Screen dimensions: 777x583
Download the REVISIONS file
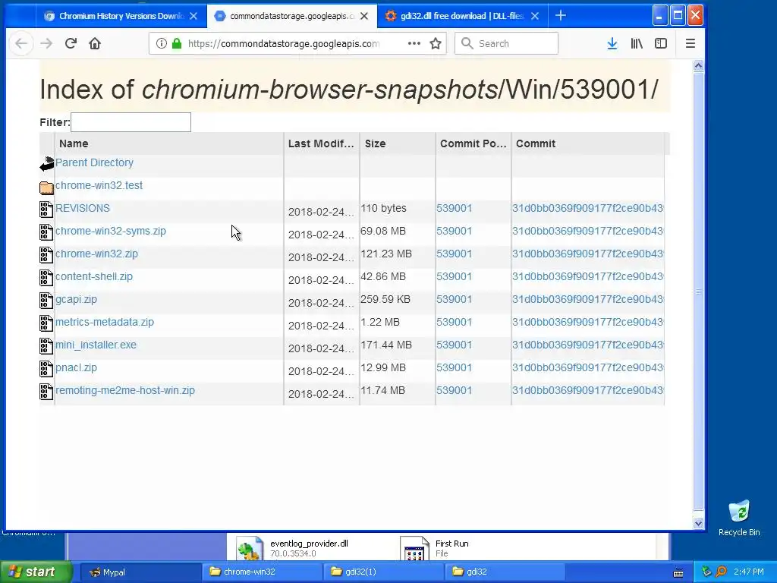82,208
